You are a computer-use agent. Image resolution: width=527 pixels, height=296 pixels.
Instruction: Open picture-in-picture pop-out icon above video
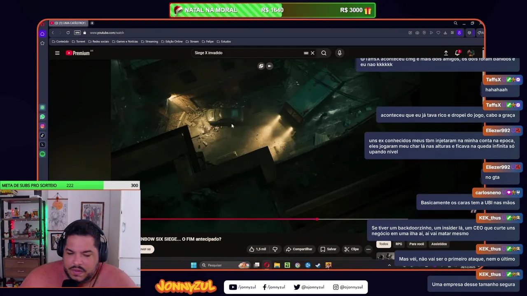(261, 66)
